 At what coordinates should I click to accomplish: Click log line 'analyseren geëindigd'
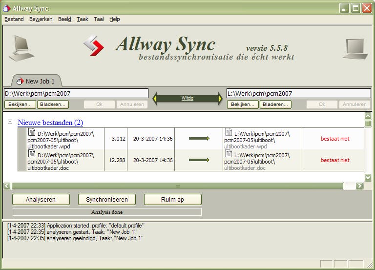coord(75,238)
